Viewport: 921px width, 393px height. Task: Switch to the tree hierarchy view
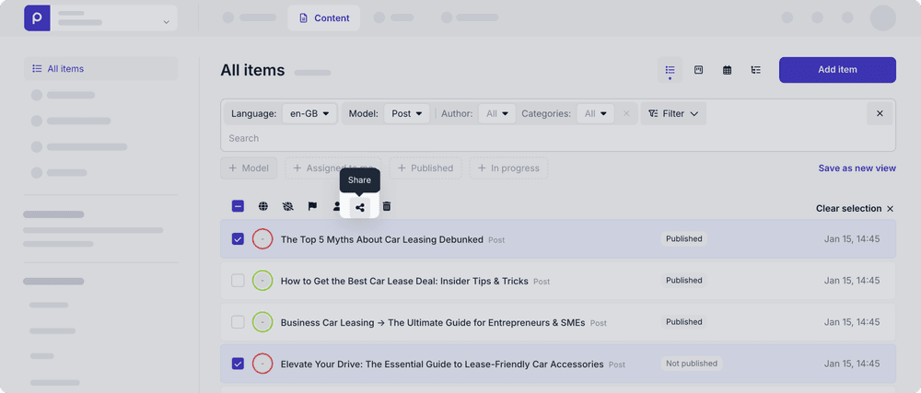click(755, 70)
